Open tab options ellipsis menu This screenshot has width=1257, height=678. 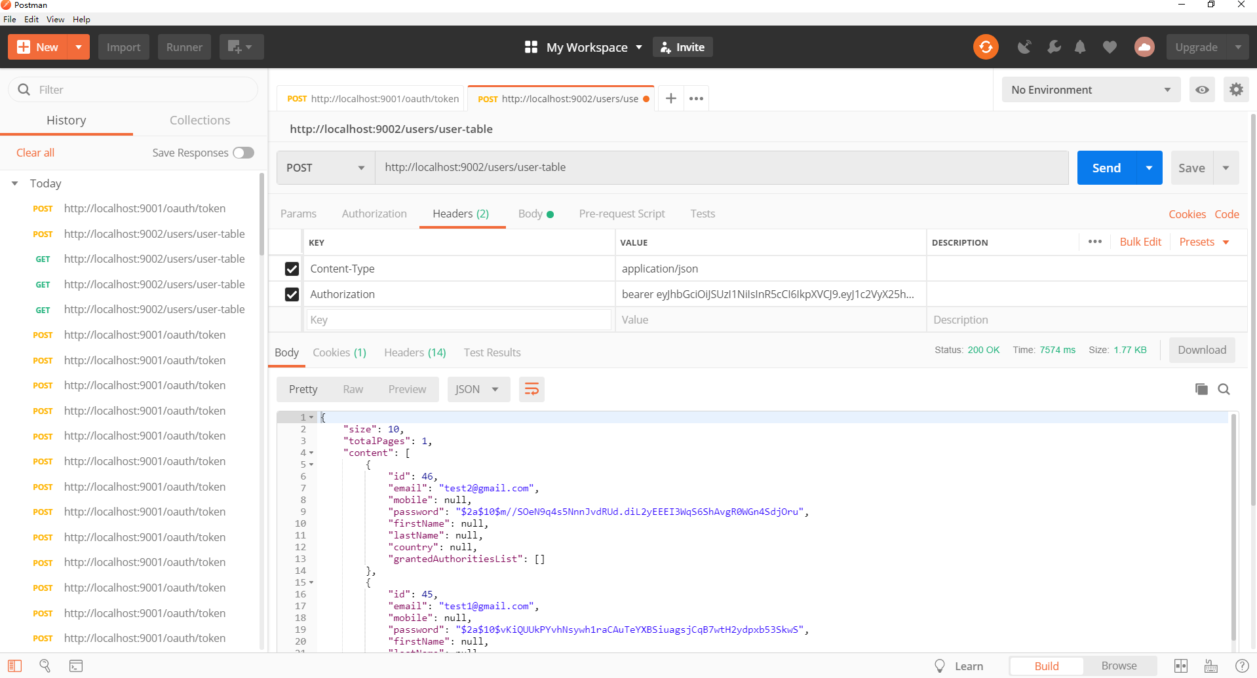[696, 98]
